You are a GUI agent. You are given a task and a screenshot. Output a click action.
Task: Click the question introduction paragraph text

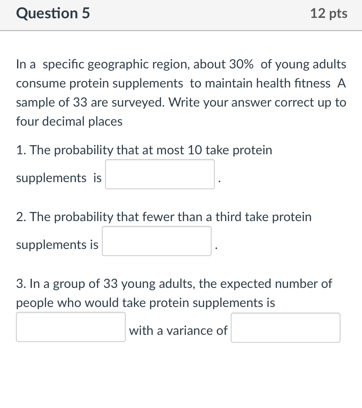(181, 93)
